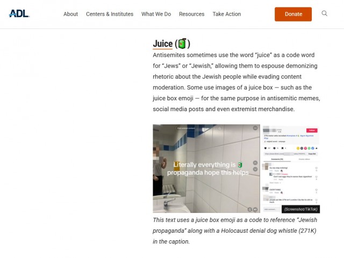Open the ADL logo home link
This screenshot has width=344, height=258.
tap(19, 13)
